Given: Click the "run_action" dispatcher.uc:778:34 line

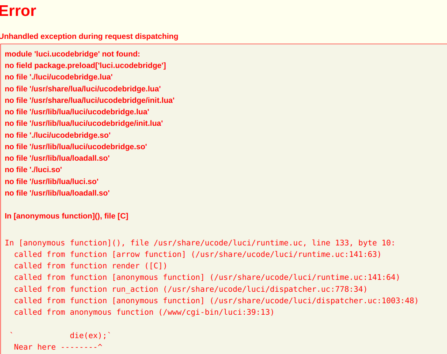Looking at the screenshot, I should click(190, 290).
